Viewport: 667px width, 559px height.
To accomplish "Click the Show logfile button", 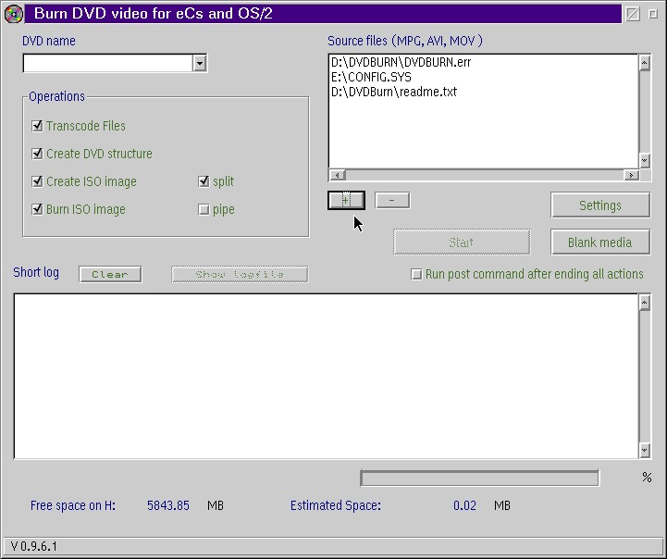I will click(x=240, y=274).
